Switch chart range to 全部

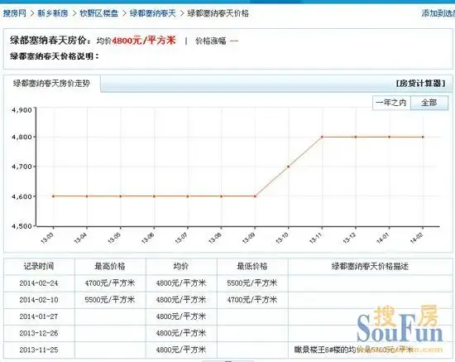(429, 103)
